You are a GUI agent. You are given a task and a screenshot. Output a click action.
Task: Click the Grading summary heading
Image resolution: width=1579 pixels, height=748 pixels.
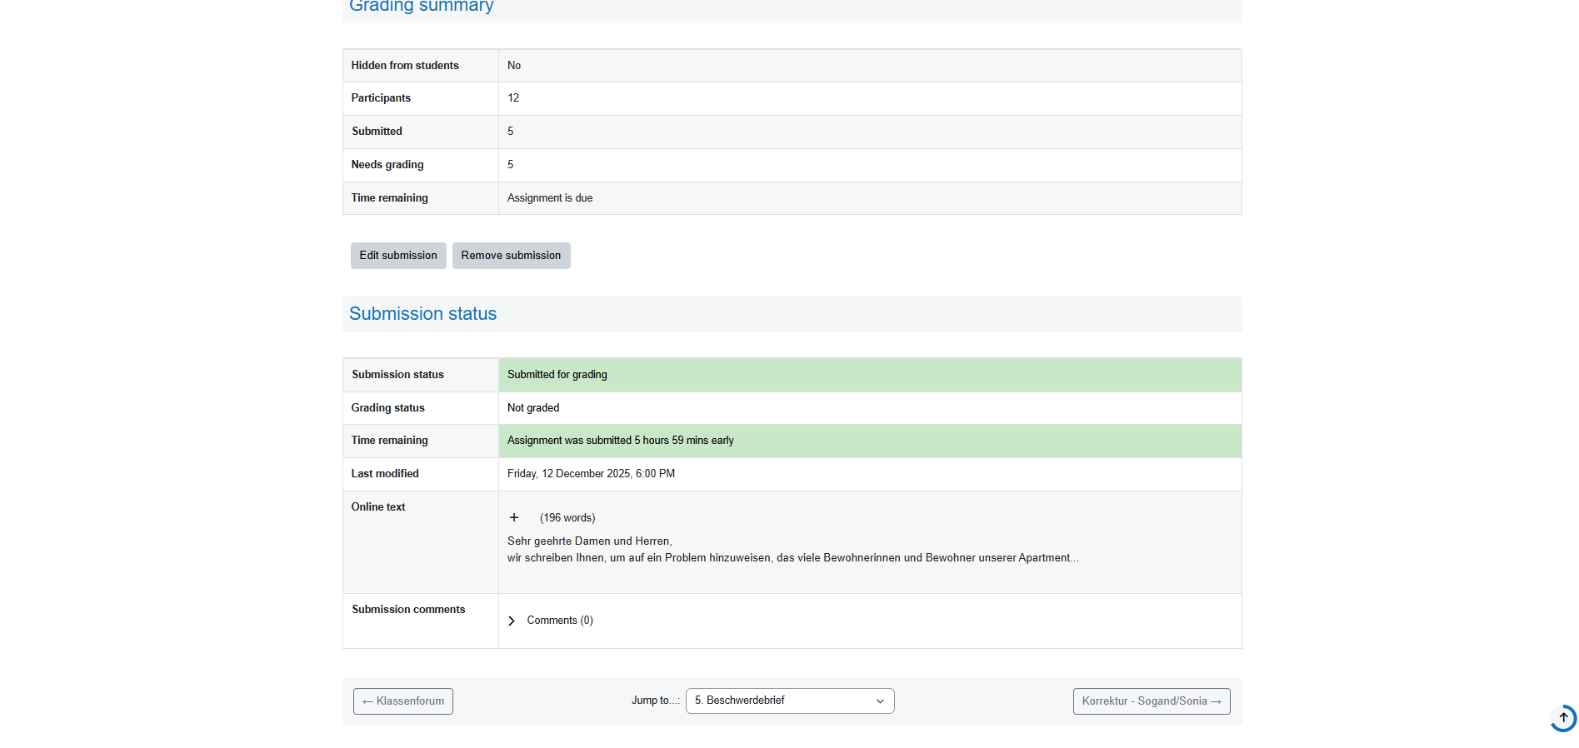pos(421,7)
